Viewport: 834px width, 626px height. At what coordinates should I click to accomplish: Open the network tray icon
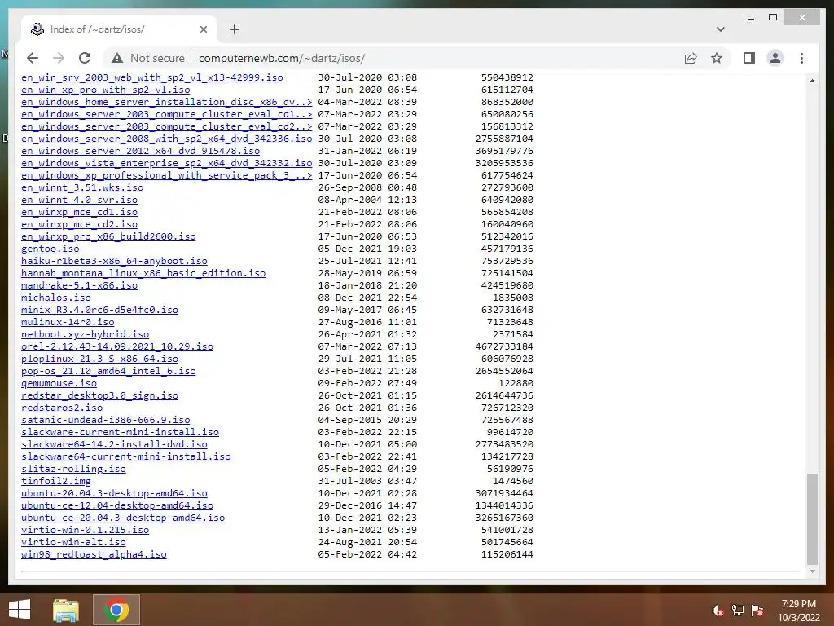pyautogui.click(x=738, y=611)
